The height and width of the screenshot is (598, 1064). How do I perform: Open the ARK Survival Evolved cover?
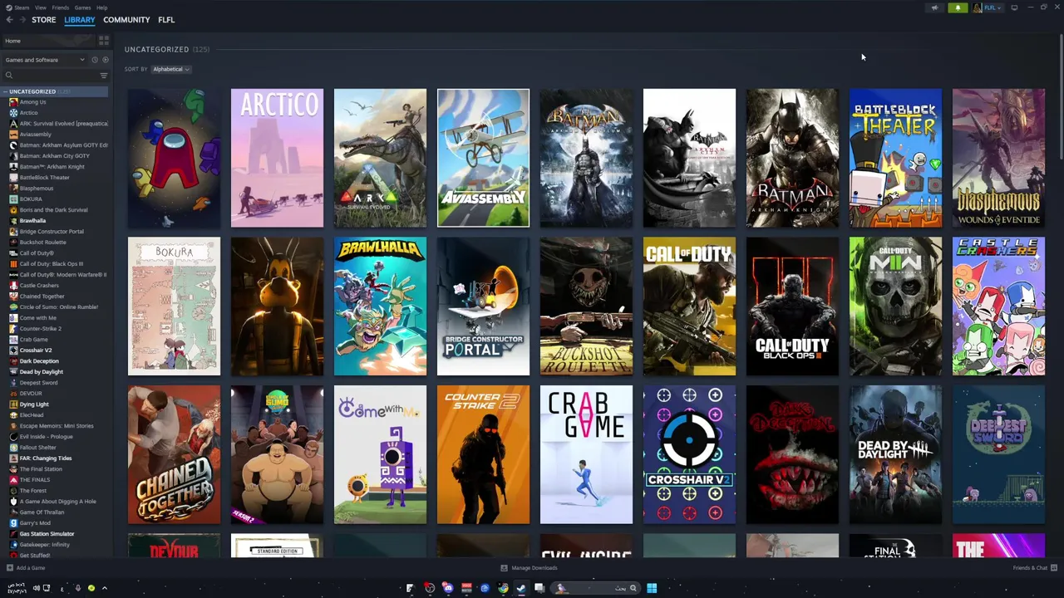380,158
